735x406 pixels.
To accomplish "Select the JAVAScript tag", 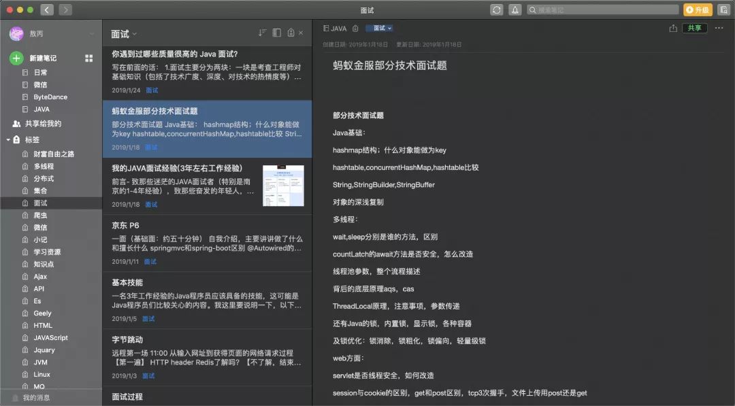I will click(50, 337).
